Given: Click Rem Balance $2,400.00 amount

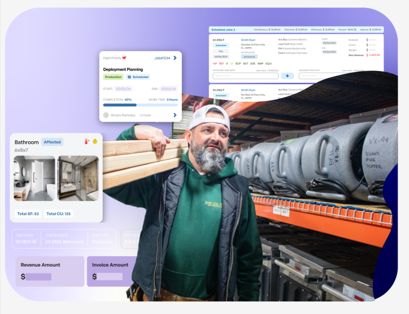Looking at the screenshot, I should pos(373,55).
